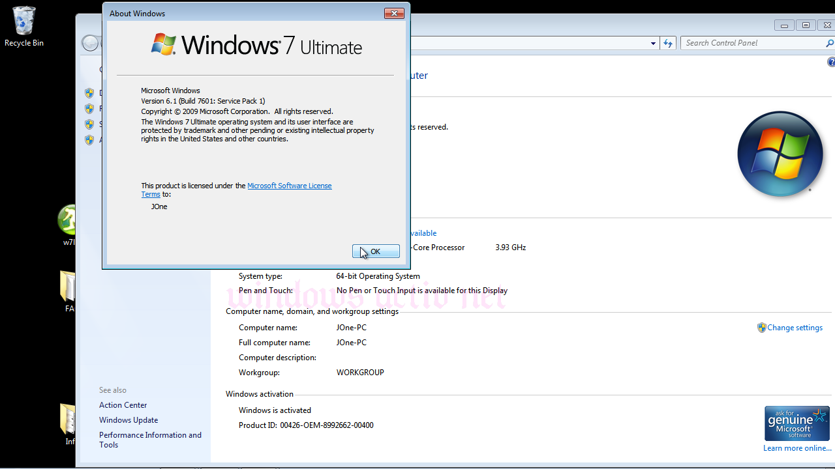The height and width of the screenshot is (469, 835).
Task: Open Action Center in See also
Action: (123, 405)
